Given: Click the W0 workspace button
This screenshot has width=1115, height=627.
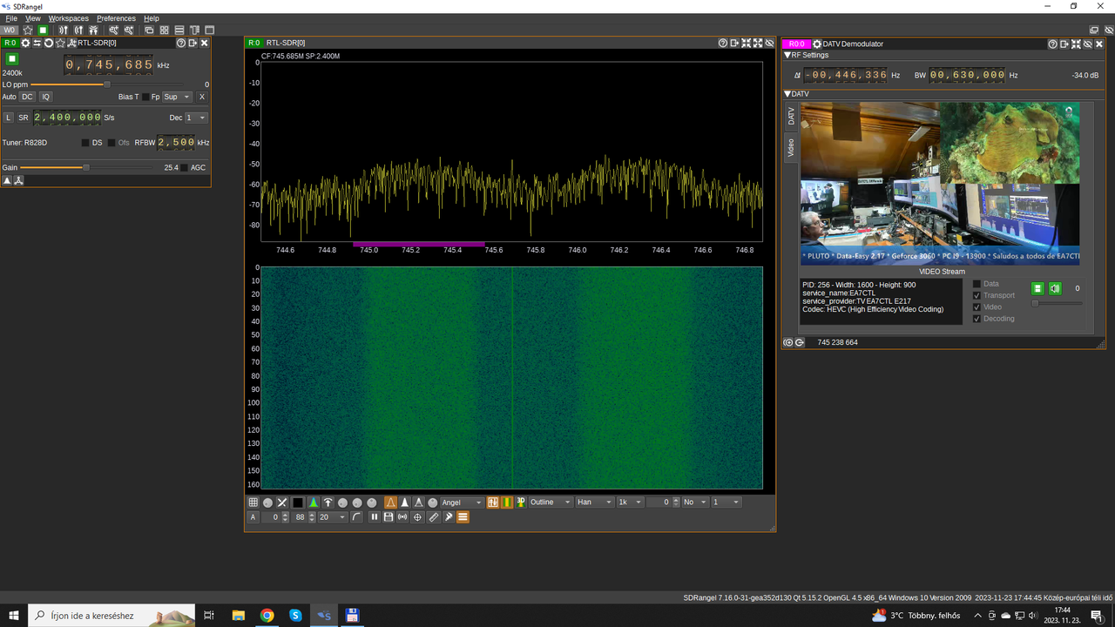Looking at the screenshot, I should pyautogui.click(x=10, y=30).
